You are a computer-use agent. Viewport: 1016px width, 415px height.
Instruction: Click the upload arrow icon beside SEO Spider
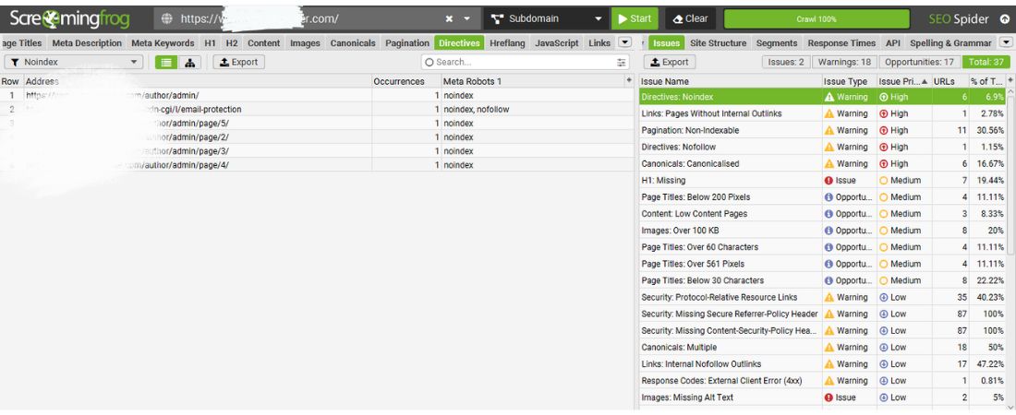[x=1005, y=18]
